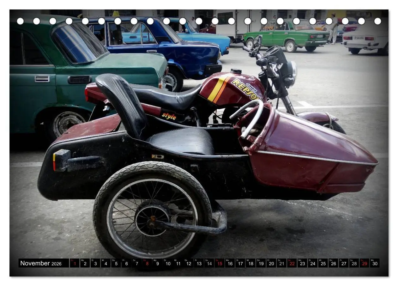The width and height of the screenshot is (398, 286).
Task: Select Wednesday day 4 in calendar strip
Action: click(x=106, y=263)
